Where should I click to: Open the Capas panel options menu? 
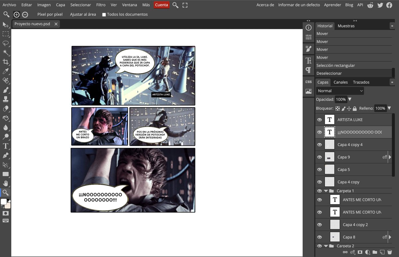(392, 82)
